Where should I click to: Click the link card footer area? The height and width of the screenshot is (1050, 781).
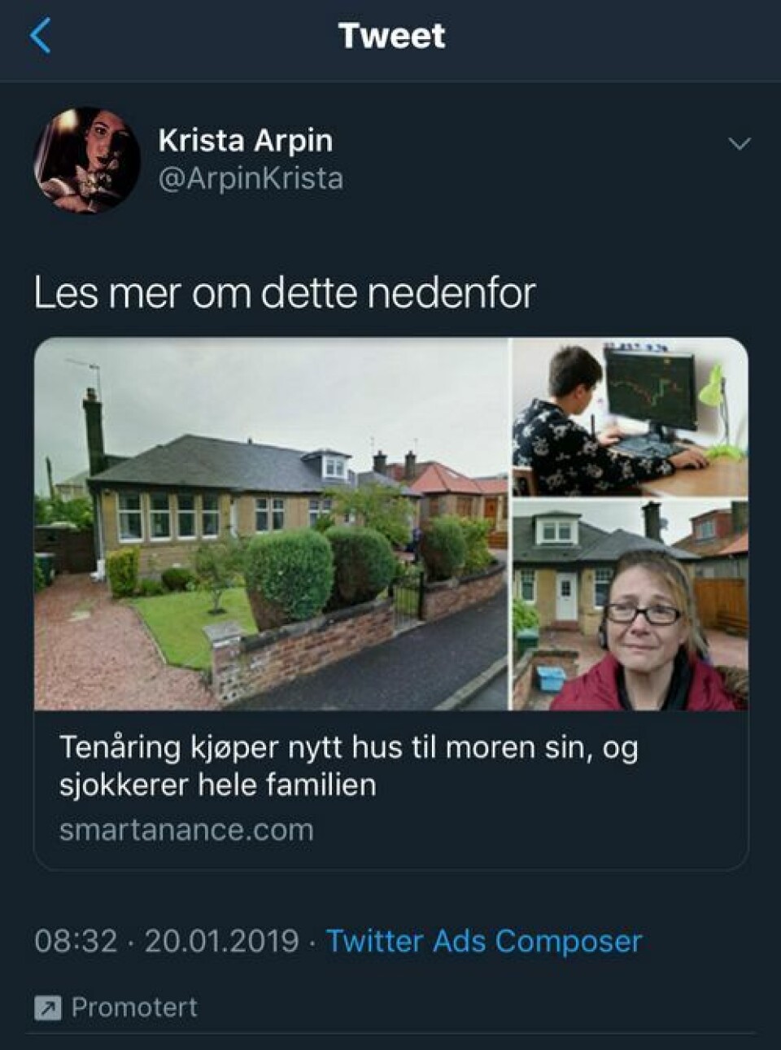390,790
